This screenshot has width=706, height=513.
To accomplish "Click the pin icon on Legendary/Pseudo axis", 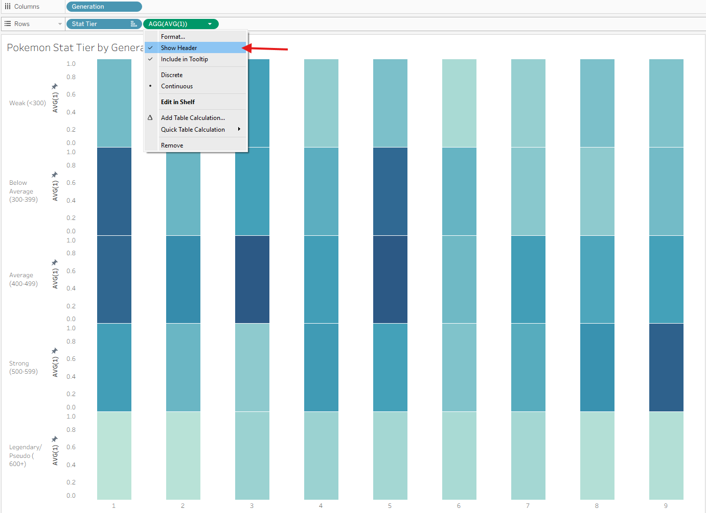I will (x=55, y=439).
